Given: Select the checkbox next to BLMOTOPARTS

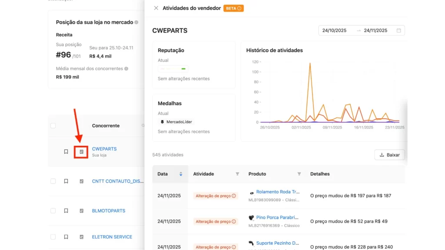Looking at the screenshot, I should coord(53,211).
